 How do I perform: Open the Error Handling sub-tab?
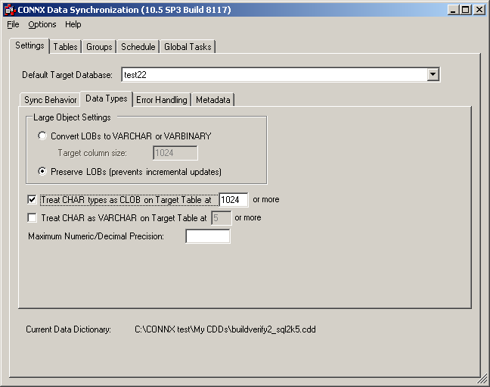click(x=161, y=100)
